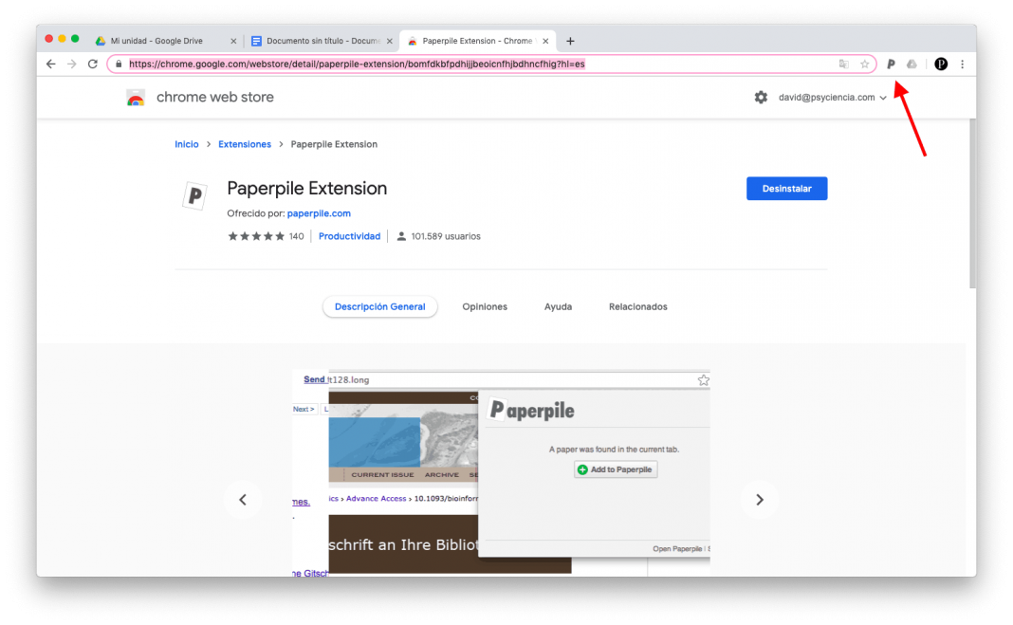Viewport: 1013px width, 625px height.
Task: Click the cloud extension icon in toolbar
Action: pyautogui.click(x=912, y=64)
